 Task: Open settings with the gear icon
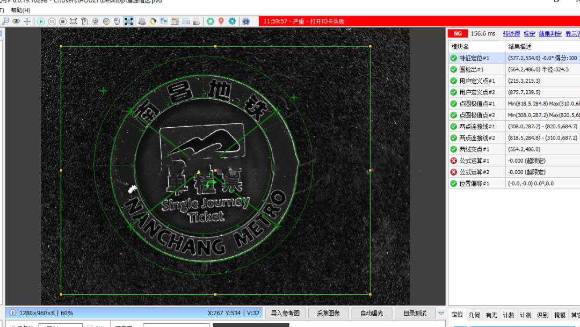pyautogui.click(x=232, y=21)
